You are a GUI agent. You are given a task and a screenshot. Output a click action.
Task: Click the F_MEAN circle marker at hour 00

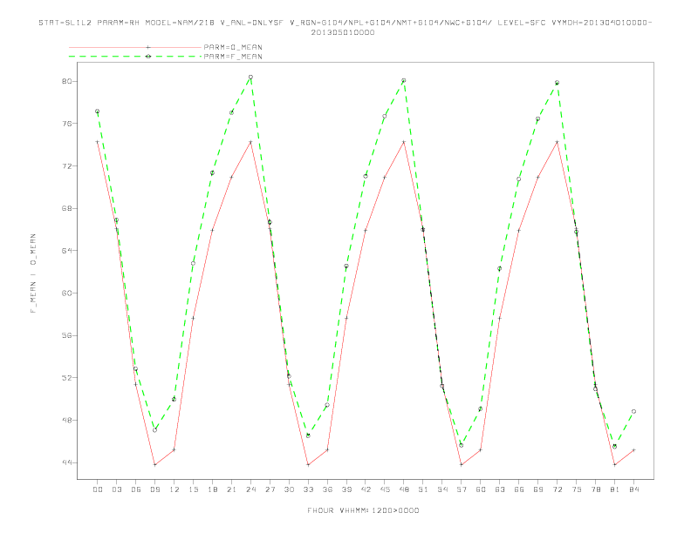pyautogui.click(x=98, y=111)
